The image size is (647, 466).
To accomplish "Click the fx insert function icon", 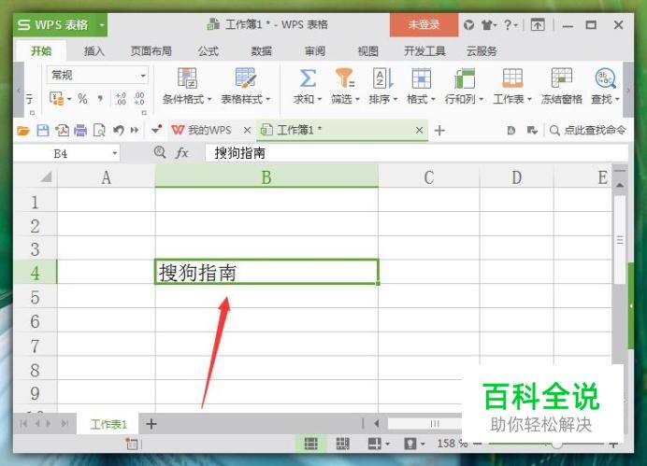I will click(182, 153).
